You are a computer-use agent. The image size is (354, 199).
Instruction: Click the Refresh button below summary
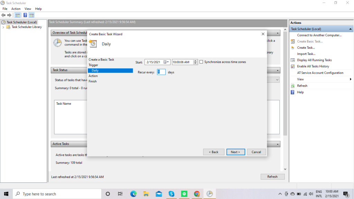(272, 177)
